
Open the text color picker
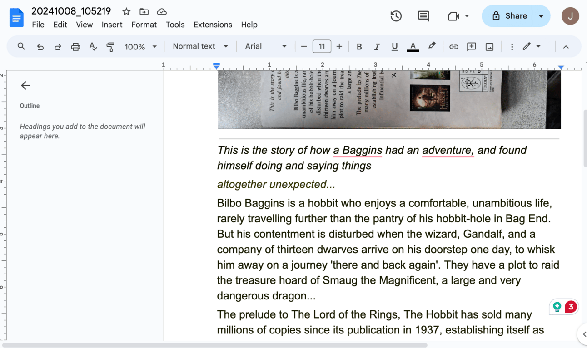click(x=413, y=47)
